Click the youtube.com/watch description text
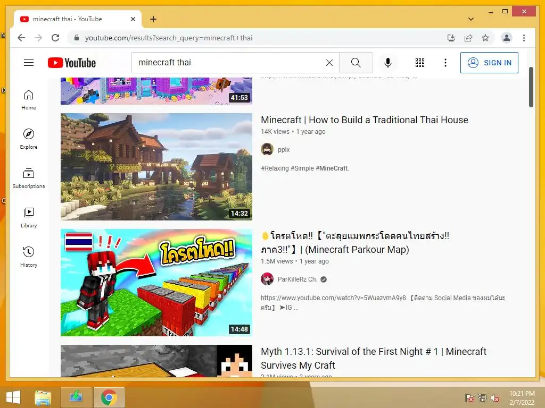This screenshot has height=408, width=545. [383, 302]
